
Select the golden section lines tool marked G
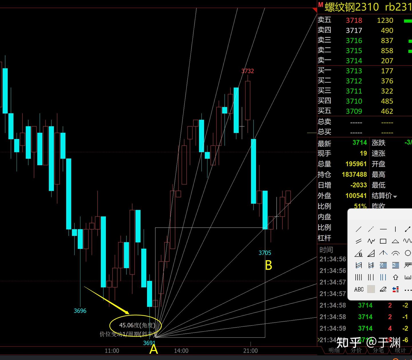click(383, 265)
